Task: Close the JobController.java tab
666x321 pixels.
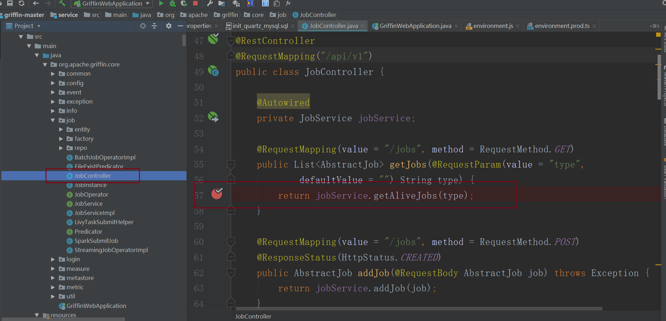Action: click(x=363, y=26)
